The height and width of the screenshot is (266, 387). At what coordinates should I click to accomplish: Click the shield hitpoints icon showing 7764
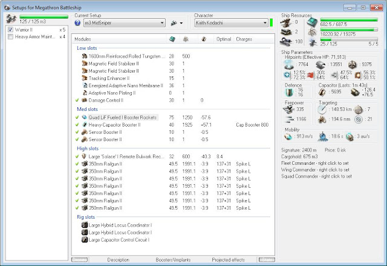pos(289,64)
